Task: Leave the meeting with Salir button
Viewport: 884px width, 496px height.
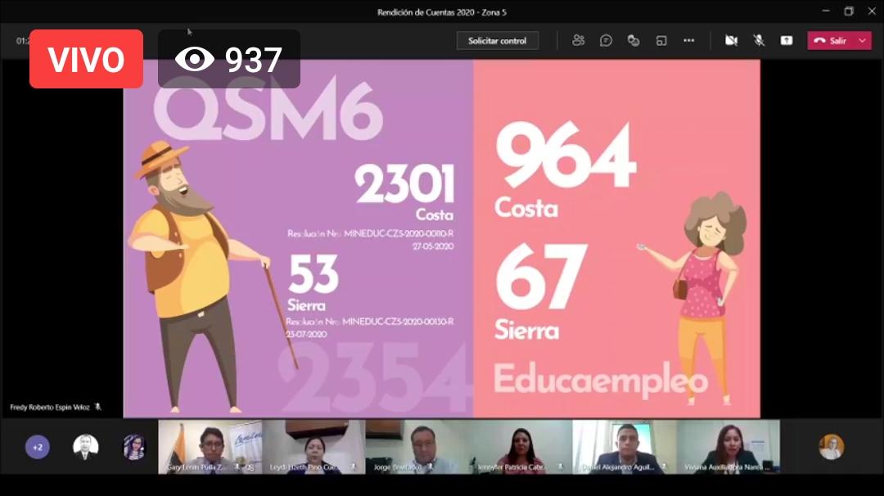Action: [831, 41]
